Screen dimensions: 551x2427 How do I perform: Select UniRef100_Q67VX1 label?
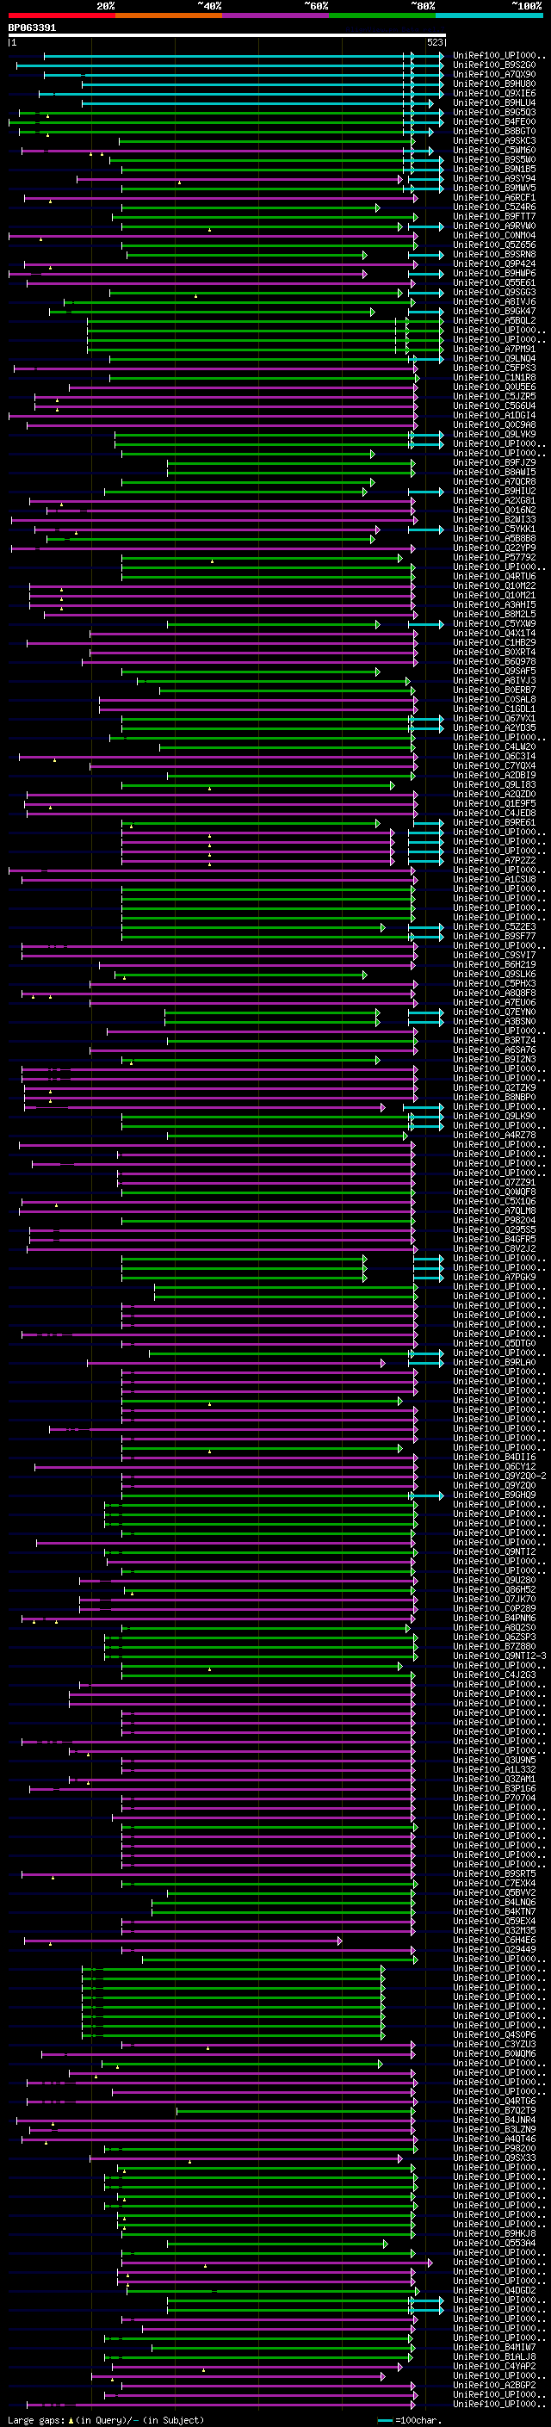pyautogui.click(x=494, y=719)
